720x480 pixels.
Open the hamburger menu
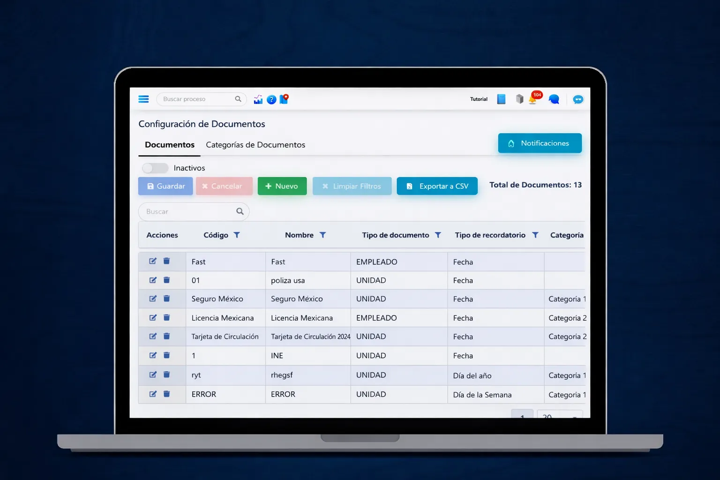[143, 99]
